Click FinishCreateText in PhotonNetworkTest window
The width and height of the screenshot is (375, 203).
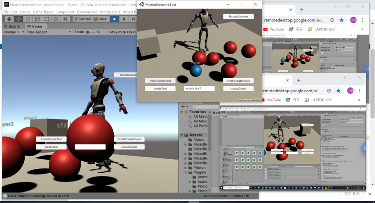(x=160, y=81)
